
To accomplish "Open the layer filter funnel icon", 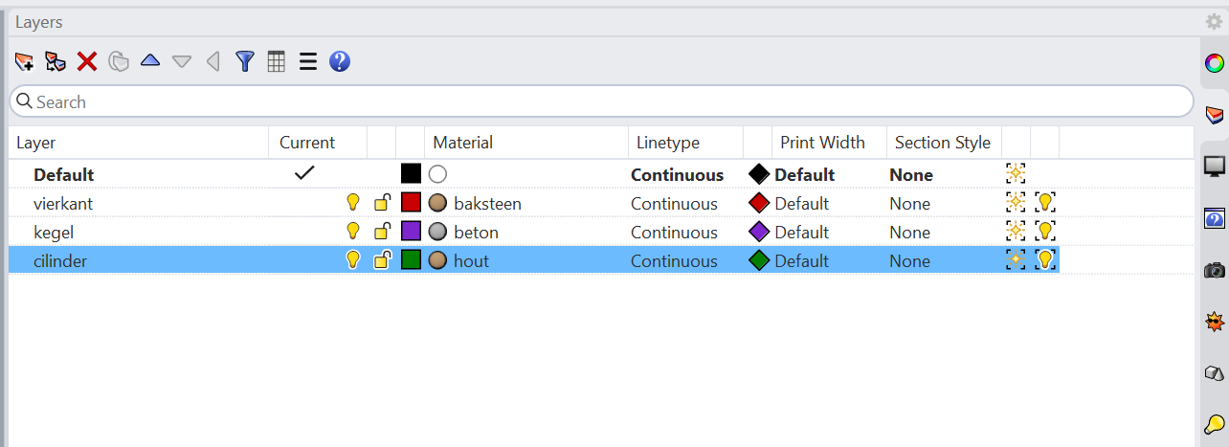I will point(245,62).
